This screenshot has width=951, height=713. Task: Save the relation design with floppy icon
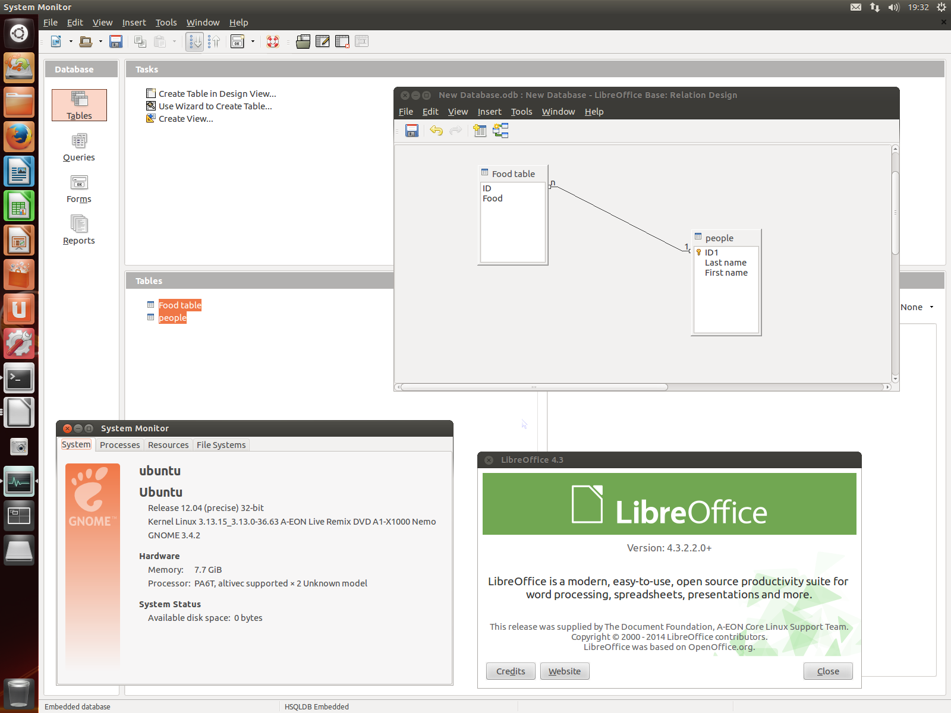pyautogui.click(x=412, y=131)
